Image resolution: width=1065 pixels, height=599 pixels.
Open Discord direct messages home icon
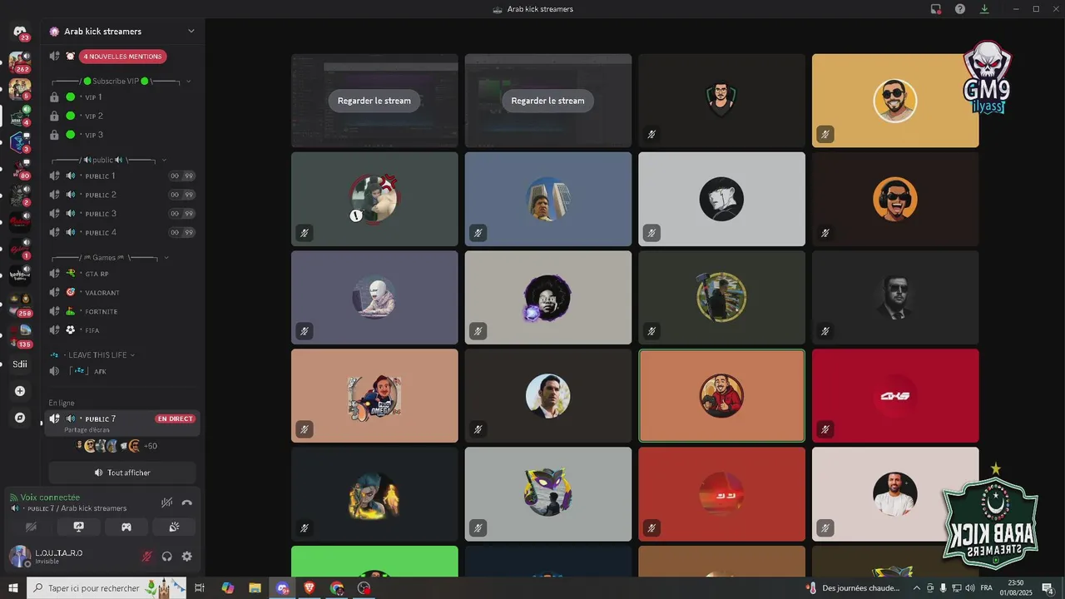pos(20,32)
